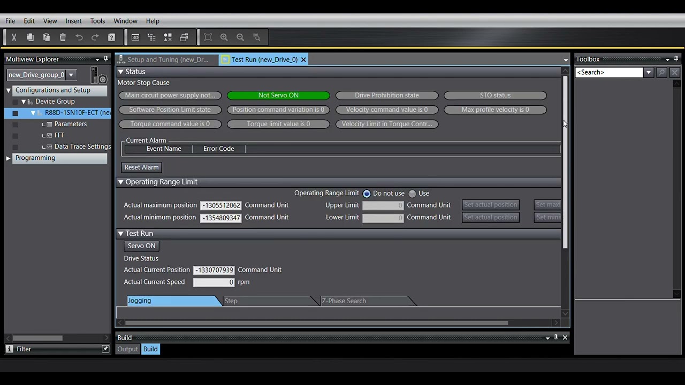Click the stacked windows toolbar icon
Image resolution: width=685 pixels, height=385 pixels.
click(x=184, y=37)
